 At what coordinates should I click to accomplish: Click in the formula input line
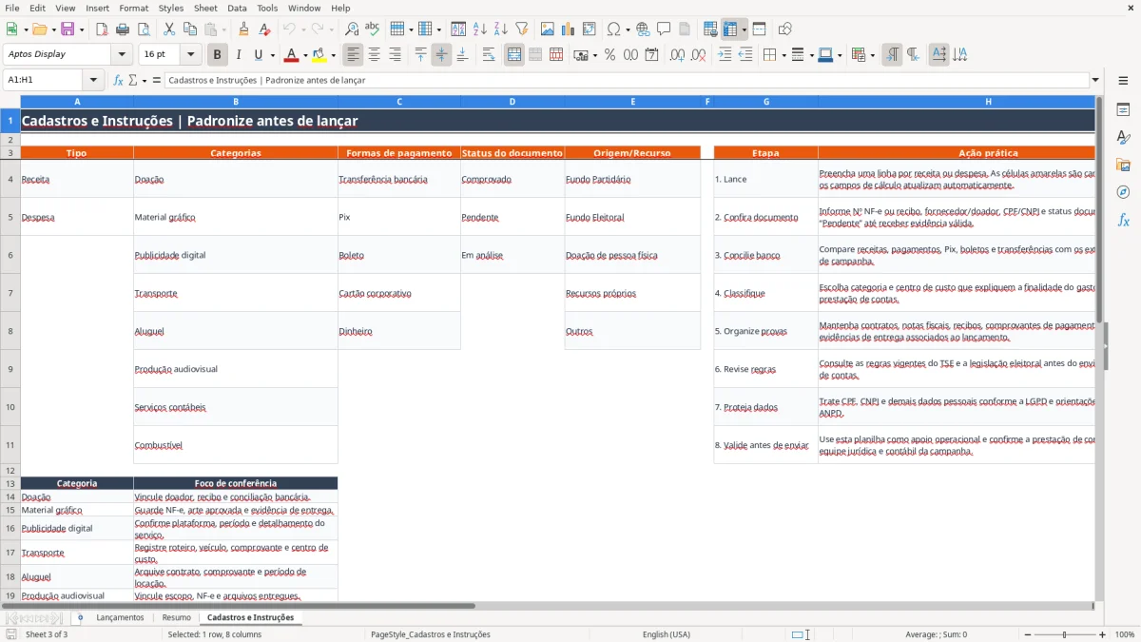(x=626, y=80)
